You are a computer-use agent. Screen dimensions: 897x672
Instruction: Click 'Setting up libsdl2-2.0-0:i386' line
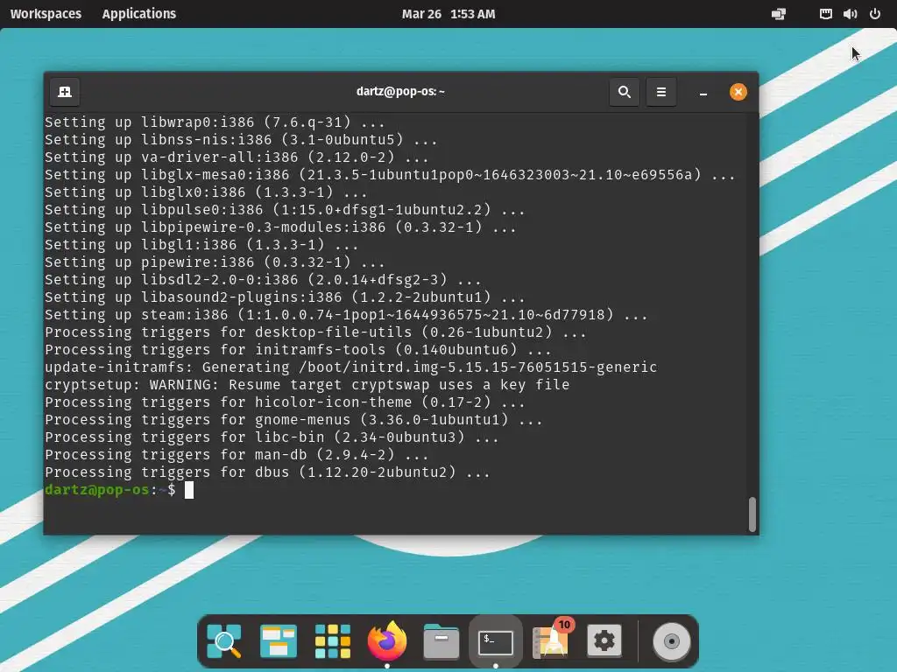point(263,280)
